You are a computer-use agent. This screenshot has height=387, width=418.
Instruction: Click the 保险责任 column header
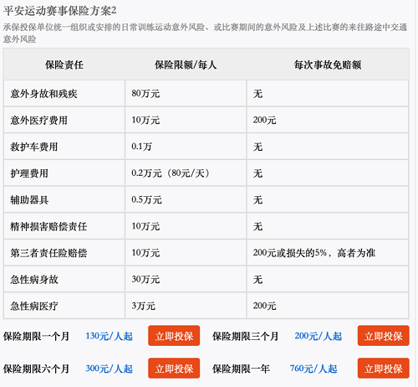[x=64, y=64]
